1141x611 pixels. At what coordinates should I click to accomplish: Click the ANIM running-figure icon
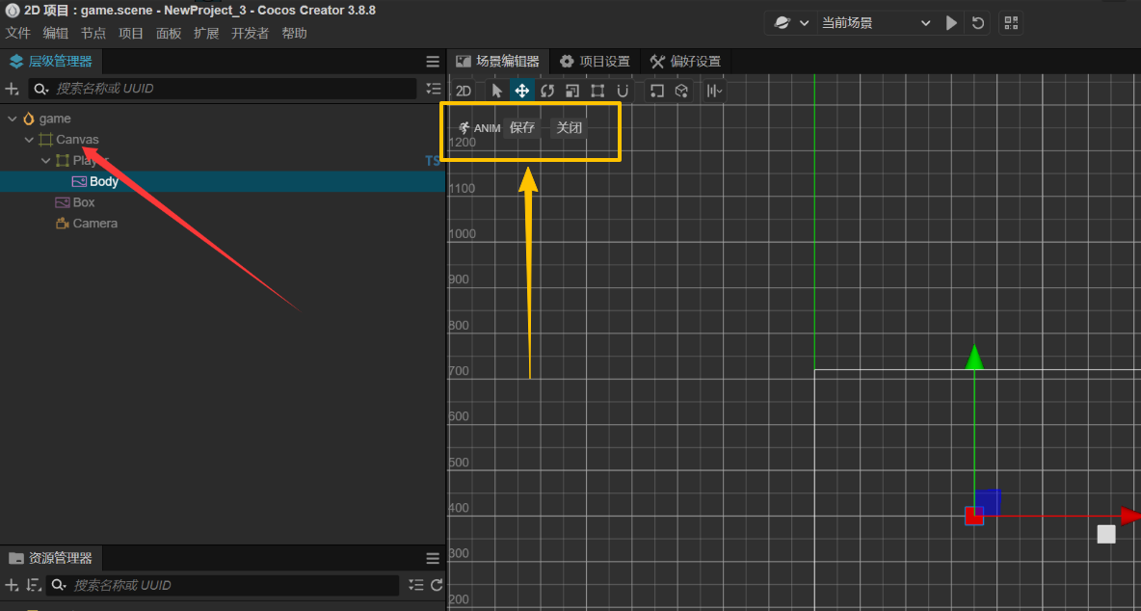coord(464,128)
